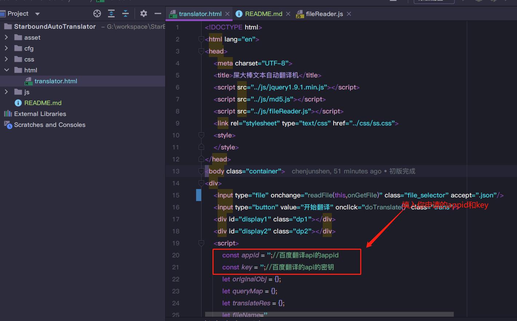Click translateRes variable on line 24
The image size is (517, 321).
251,303
